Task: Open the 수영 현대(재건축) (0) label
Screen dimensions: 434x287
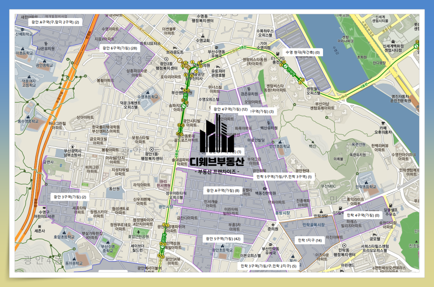Action: tap(302, 52)
